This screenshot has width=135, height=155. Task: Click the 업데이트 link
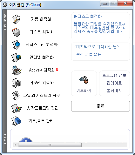tap(114, 83)
